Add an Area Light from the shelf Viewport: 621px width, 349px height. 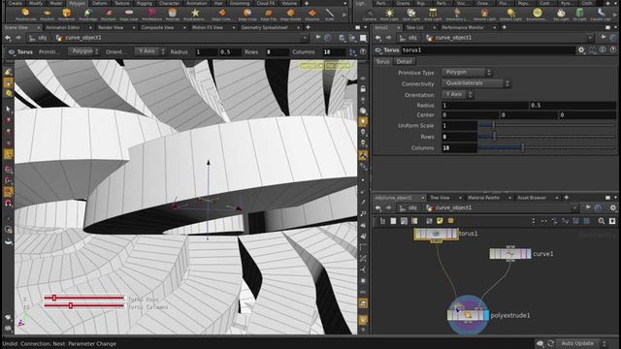point(433,15)
